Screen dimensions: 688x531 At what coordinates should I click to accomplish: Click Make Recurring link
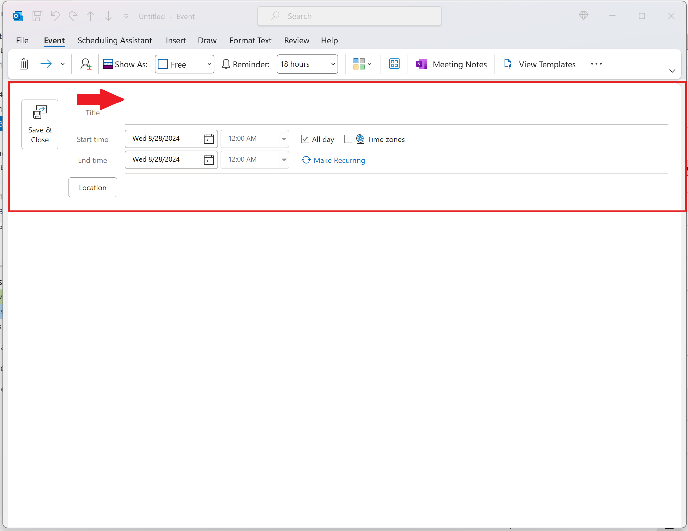click(x=333, y=160)
